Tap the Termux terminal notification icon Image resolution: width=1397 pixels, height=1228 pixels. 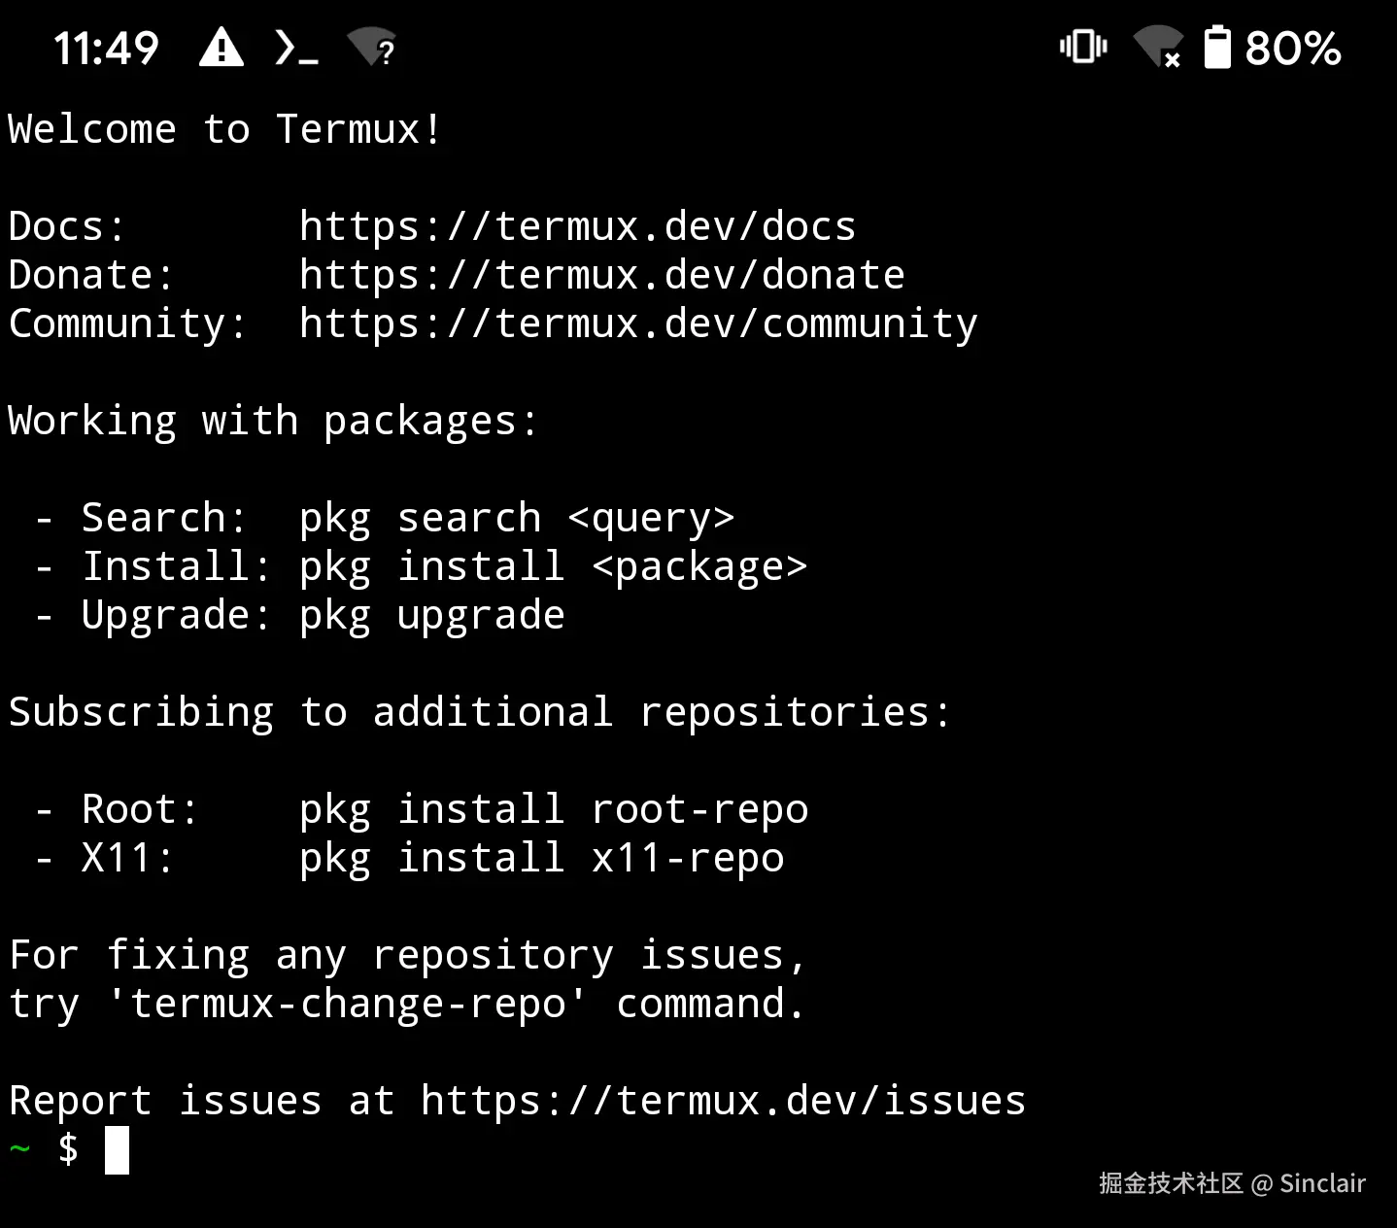coord(296,48)
